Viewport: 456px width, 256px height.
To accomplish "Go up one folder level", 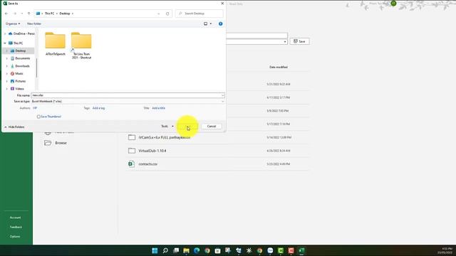I will [28, 14].
